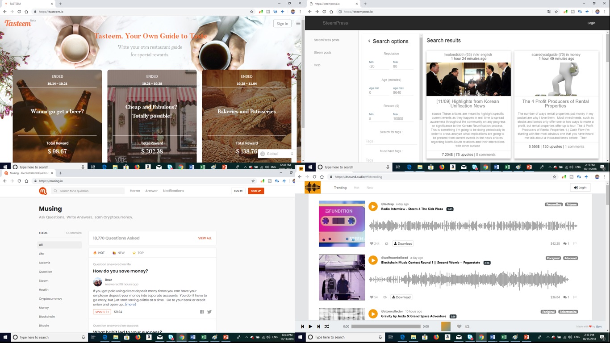Open the Global language dropdown on Tasteem

click(x=277, y=154)
